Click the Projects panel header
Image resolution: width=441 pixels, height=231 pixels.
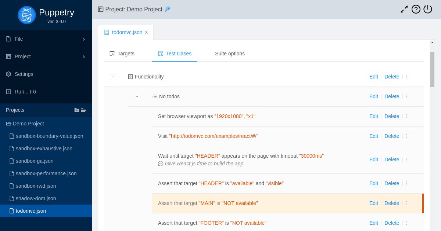pos(46,110)
